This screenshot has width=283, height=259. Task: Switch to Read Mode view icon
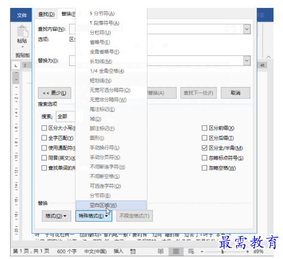160,251
